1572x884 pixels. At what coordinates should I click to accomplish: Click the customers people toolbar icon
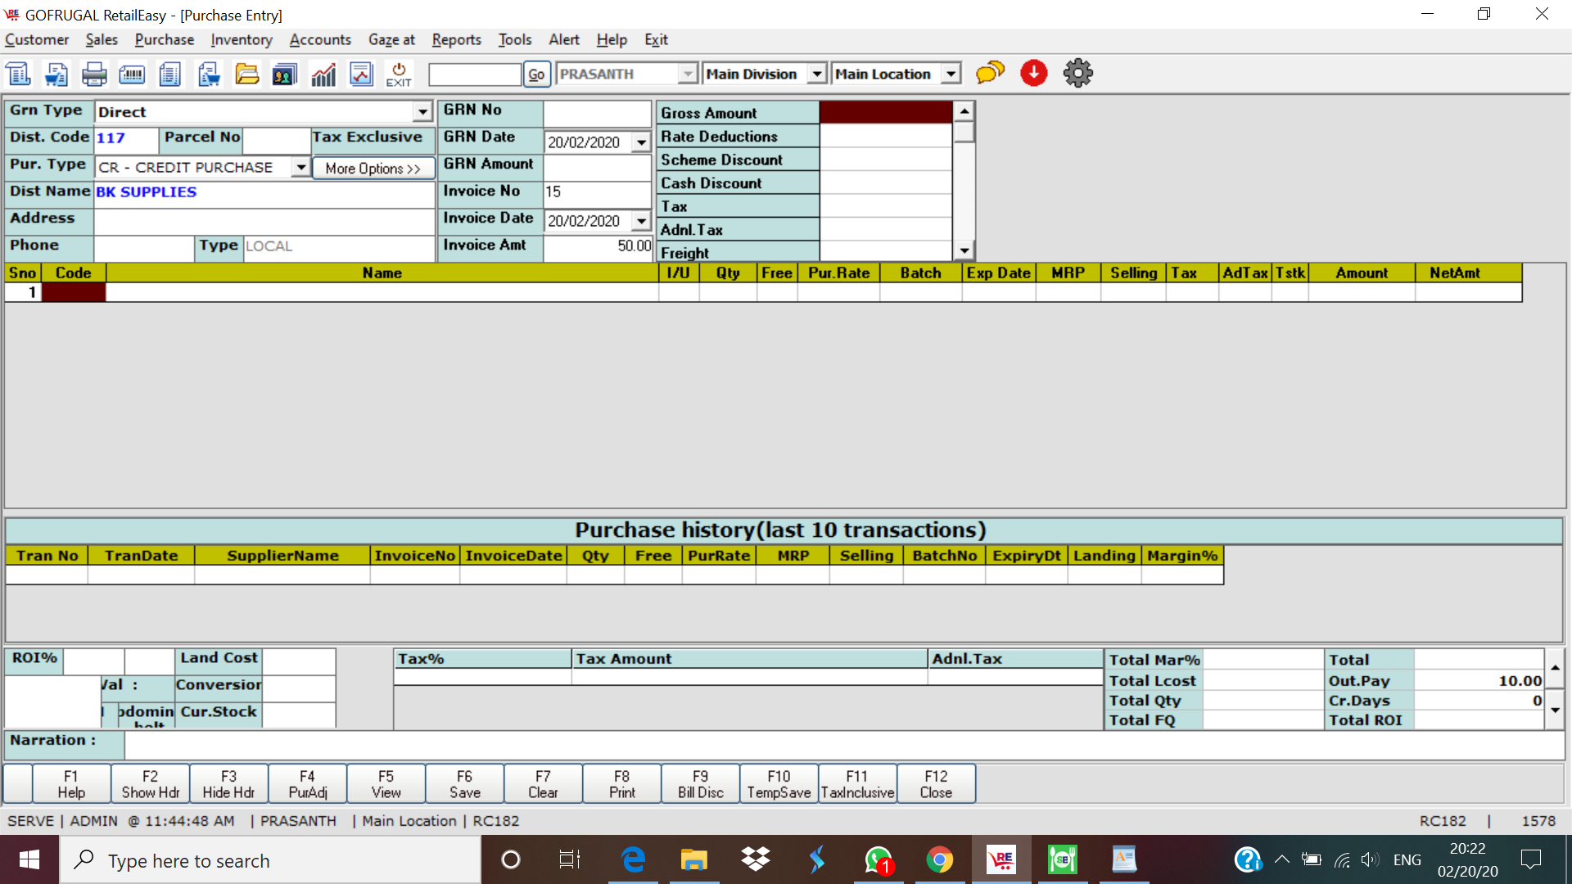(285, 74)
